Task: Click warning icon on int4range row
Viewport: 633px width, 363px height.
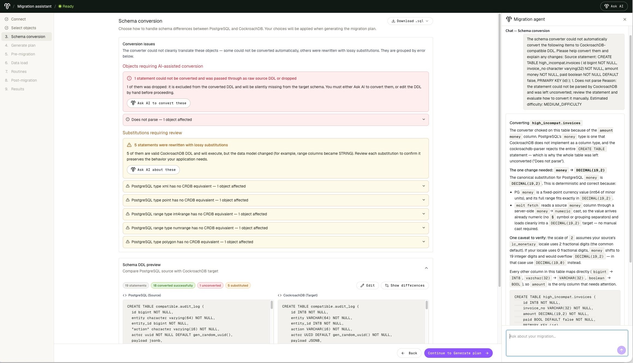Action: pyautogui.click(x=127, y=214)
